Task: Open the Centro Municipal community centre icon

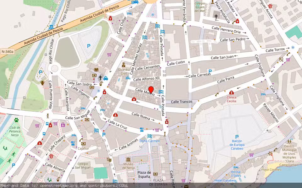Action: coord(289,142)
